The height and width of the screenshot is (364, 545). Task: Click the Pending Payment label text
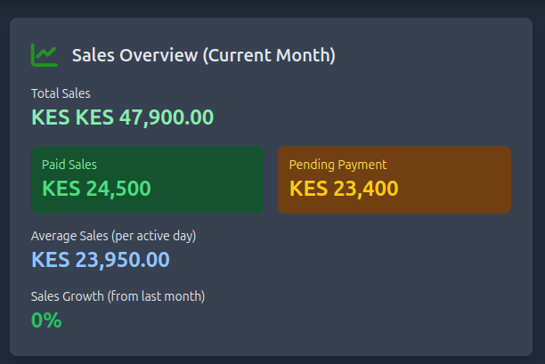[338, 165]
